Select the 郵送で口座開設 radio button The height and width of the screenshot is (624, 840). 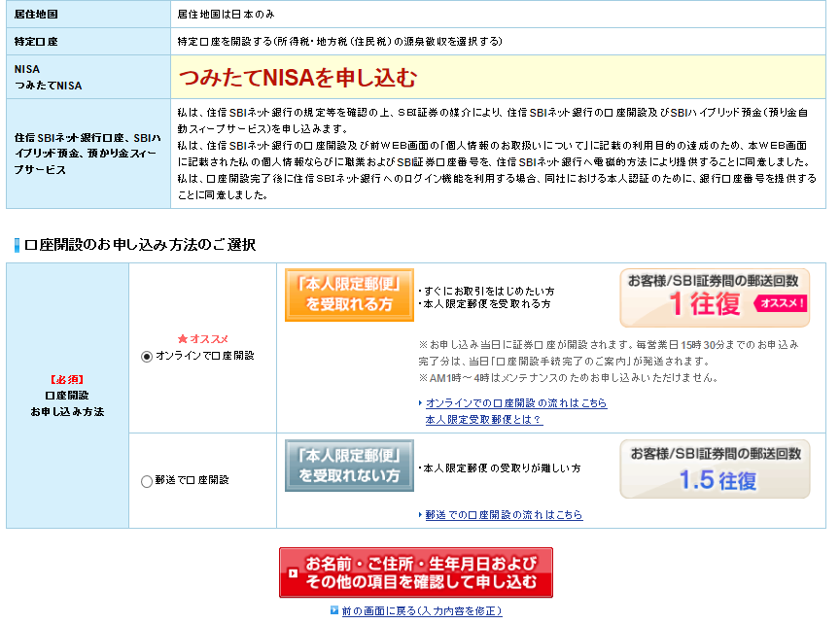(x=147, y=481)
